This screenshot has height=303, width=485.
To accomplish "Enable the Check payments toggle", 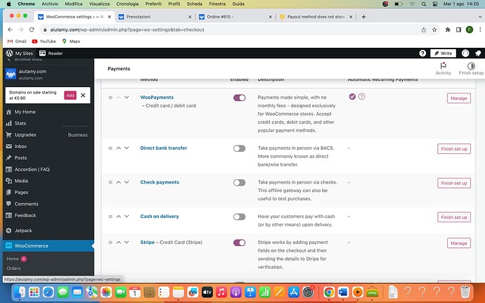I will tap(240, 183).
